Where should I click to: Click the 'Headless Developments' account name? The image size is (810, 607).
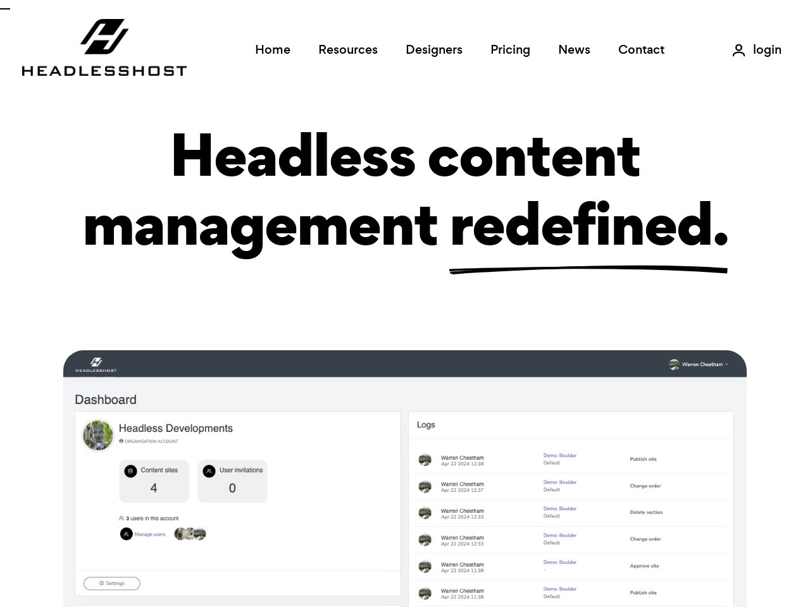click(x=176, y=428)
